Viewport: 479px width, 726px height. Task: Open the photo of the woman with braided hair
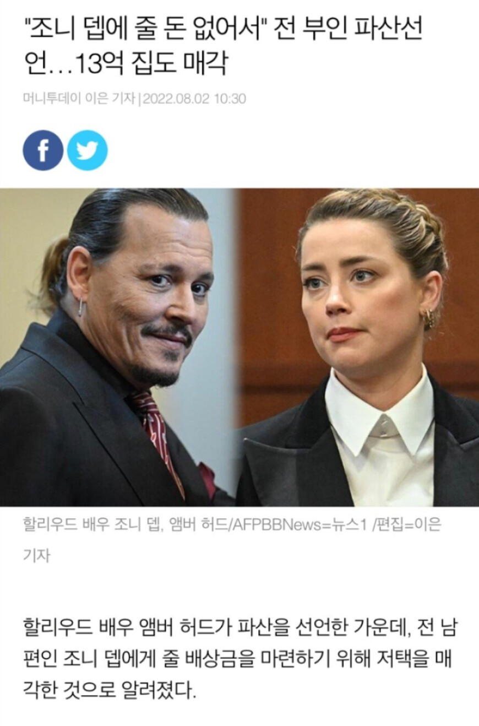[x=357, y=347]
